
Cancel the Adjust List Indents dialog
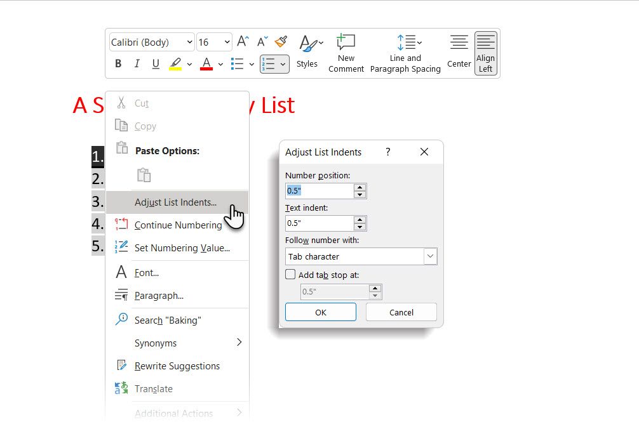401,312
